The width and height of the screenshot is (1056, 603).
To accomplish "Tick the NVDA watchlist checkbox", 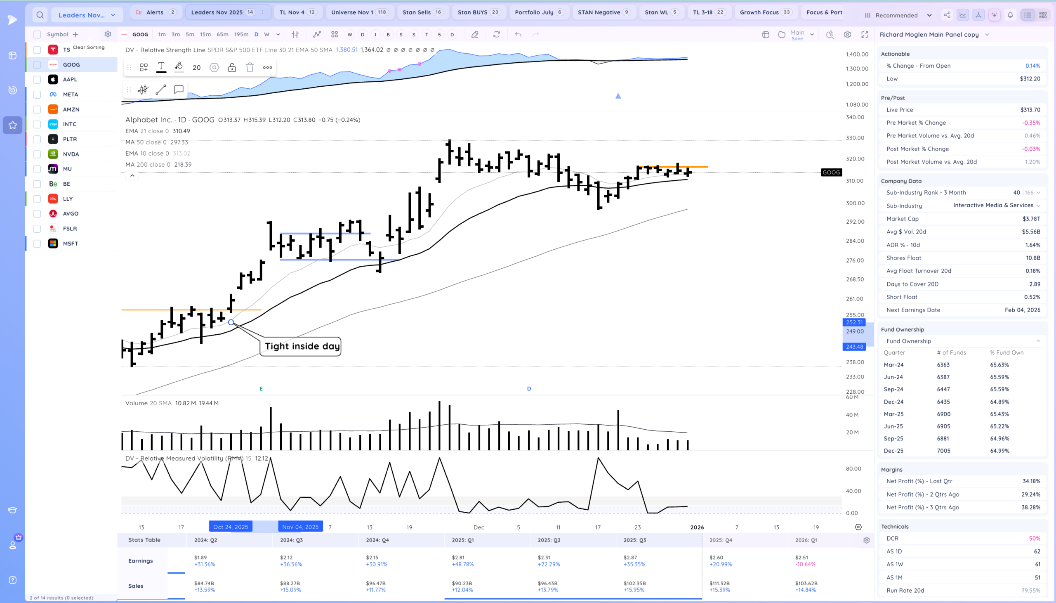I will pyautogui.click(x=37, y=154).
